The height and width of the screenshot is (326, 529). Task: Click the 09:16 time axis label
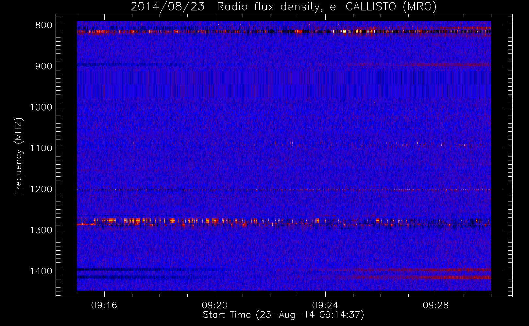coord(104,305)
